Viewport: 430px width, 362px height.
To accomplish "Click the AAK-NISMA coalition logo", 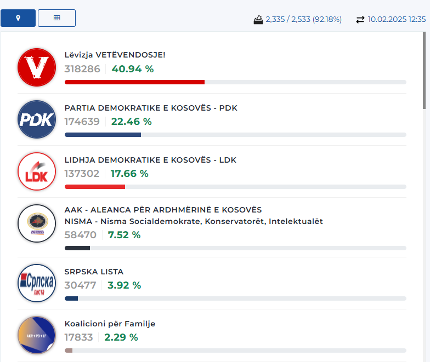I will coord(37,223).
